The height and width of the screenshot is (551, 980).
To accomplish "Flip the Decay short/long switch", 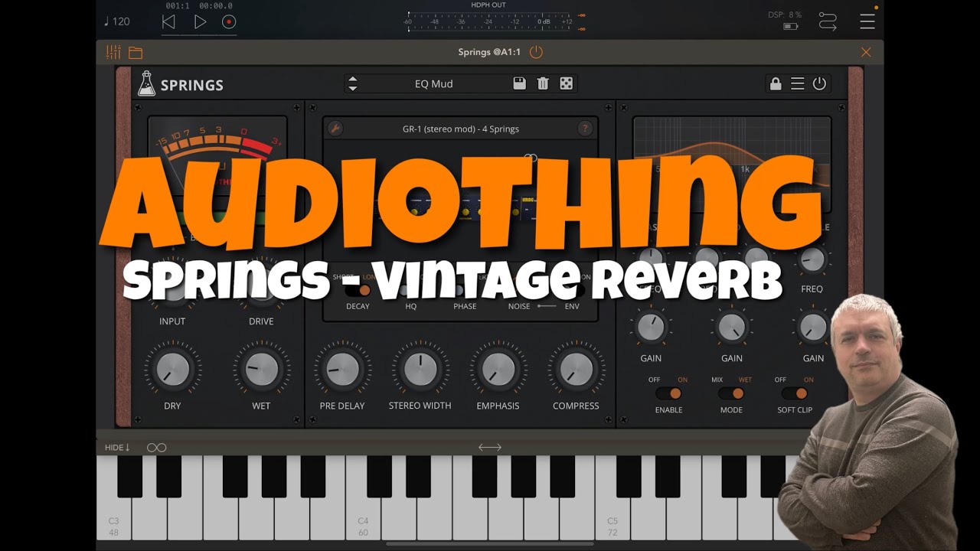I will (x=358, y=290).
